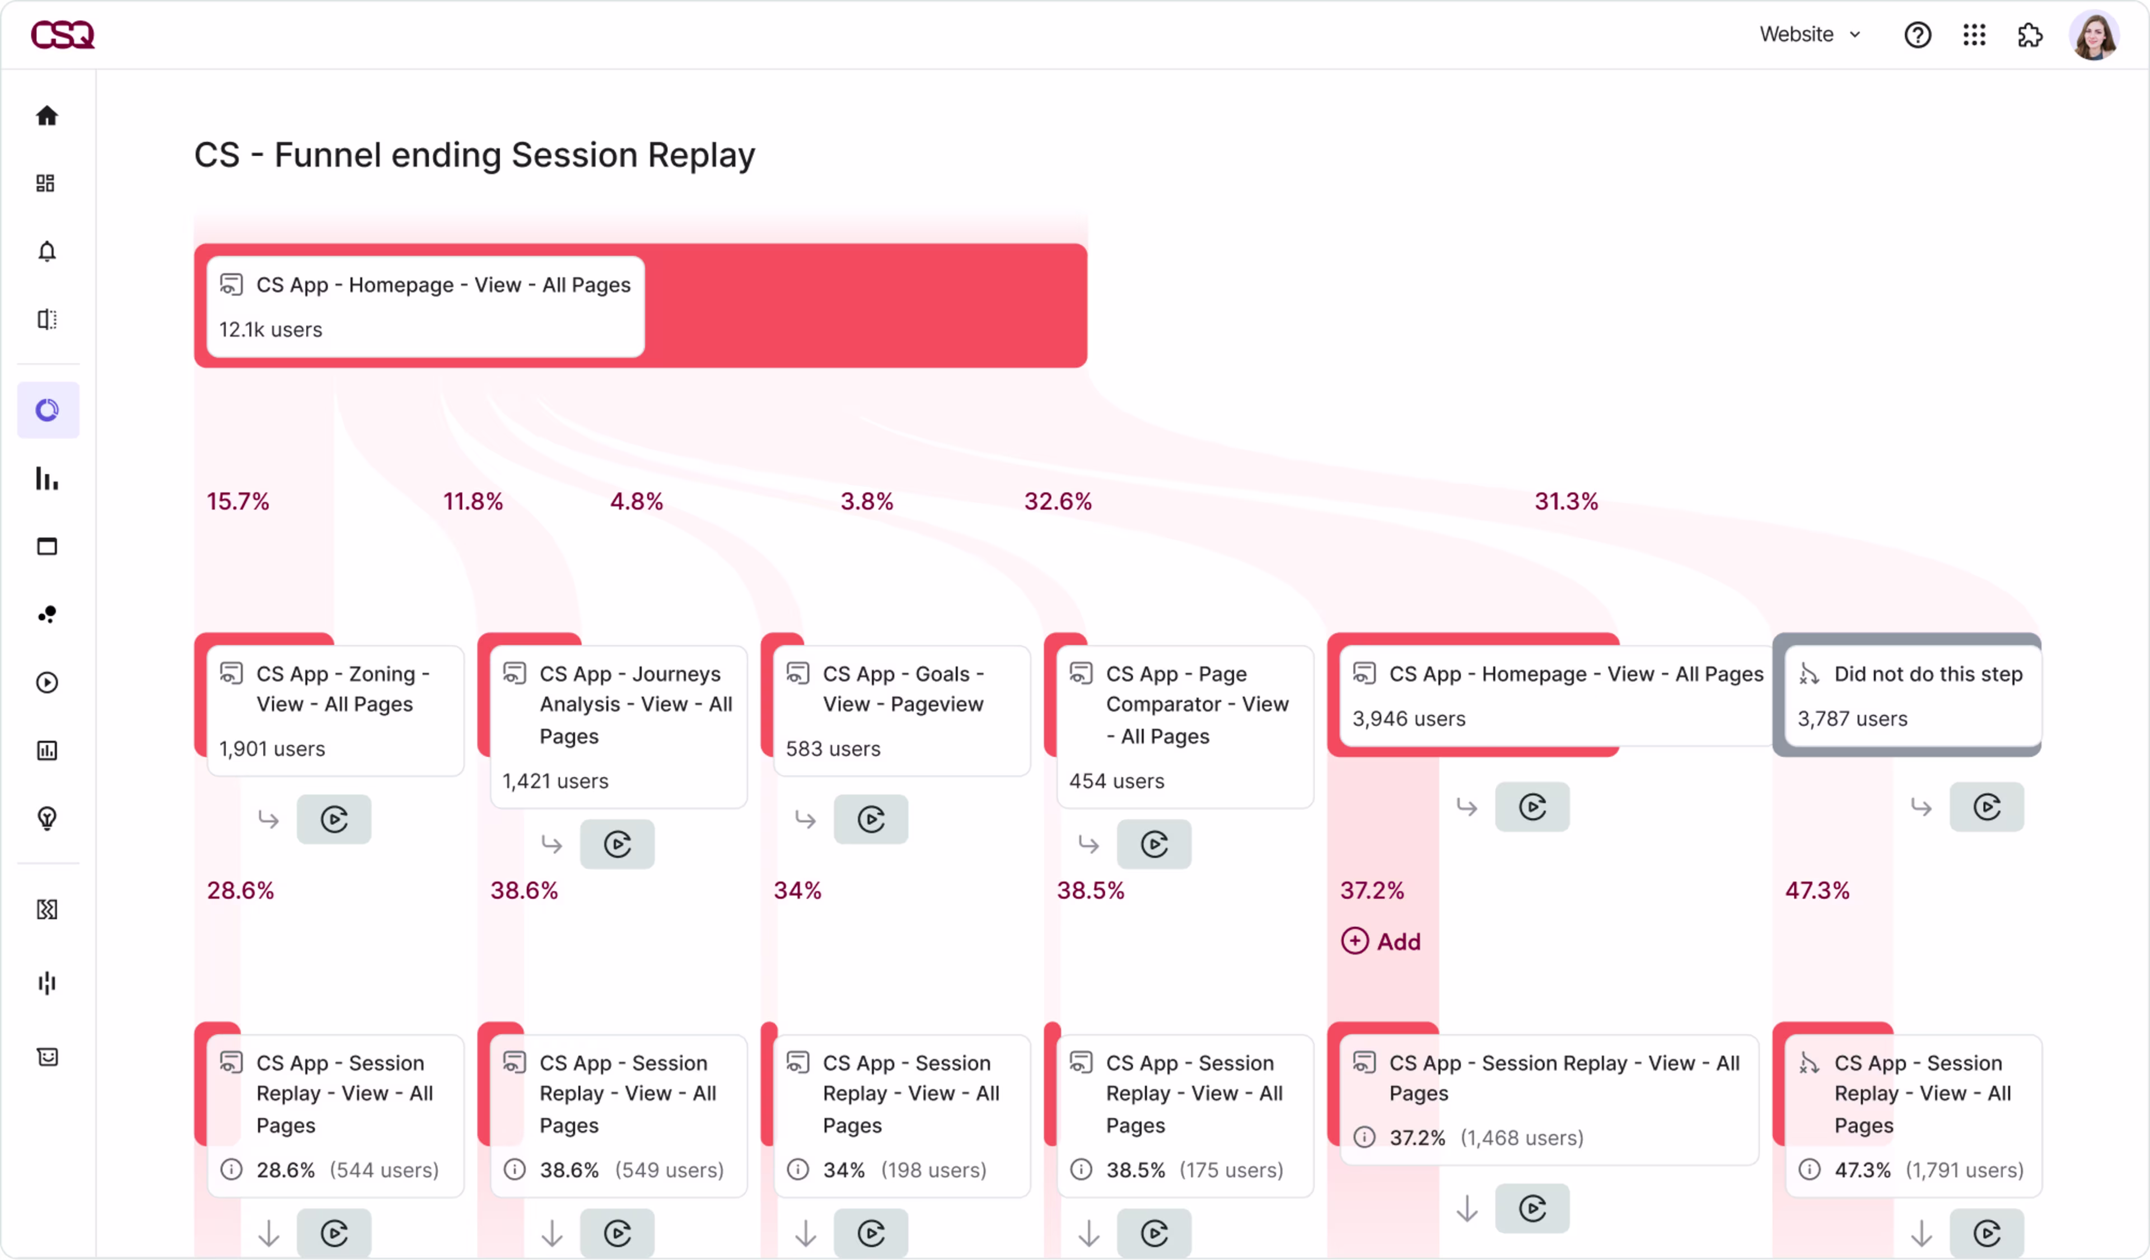Select the Session Replay play icon in sidebar

click(x=48, y=682)
